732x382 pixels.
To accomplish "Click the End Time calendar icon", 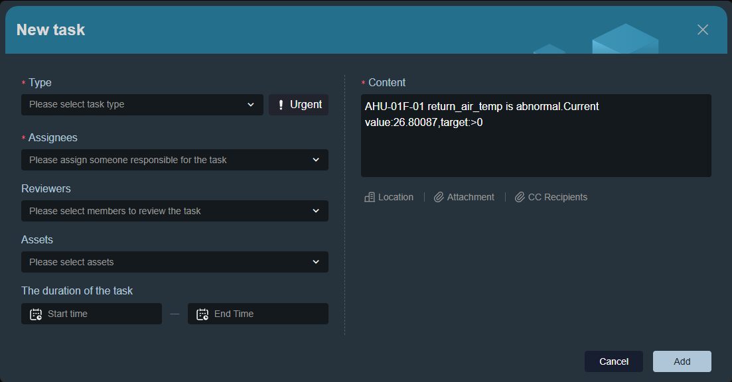I will [202, 314].
